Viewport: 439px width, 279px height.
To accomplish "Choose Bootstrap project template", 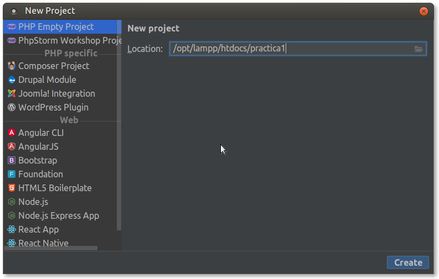I will pos(37,160).
